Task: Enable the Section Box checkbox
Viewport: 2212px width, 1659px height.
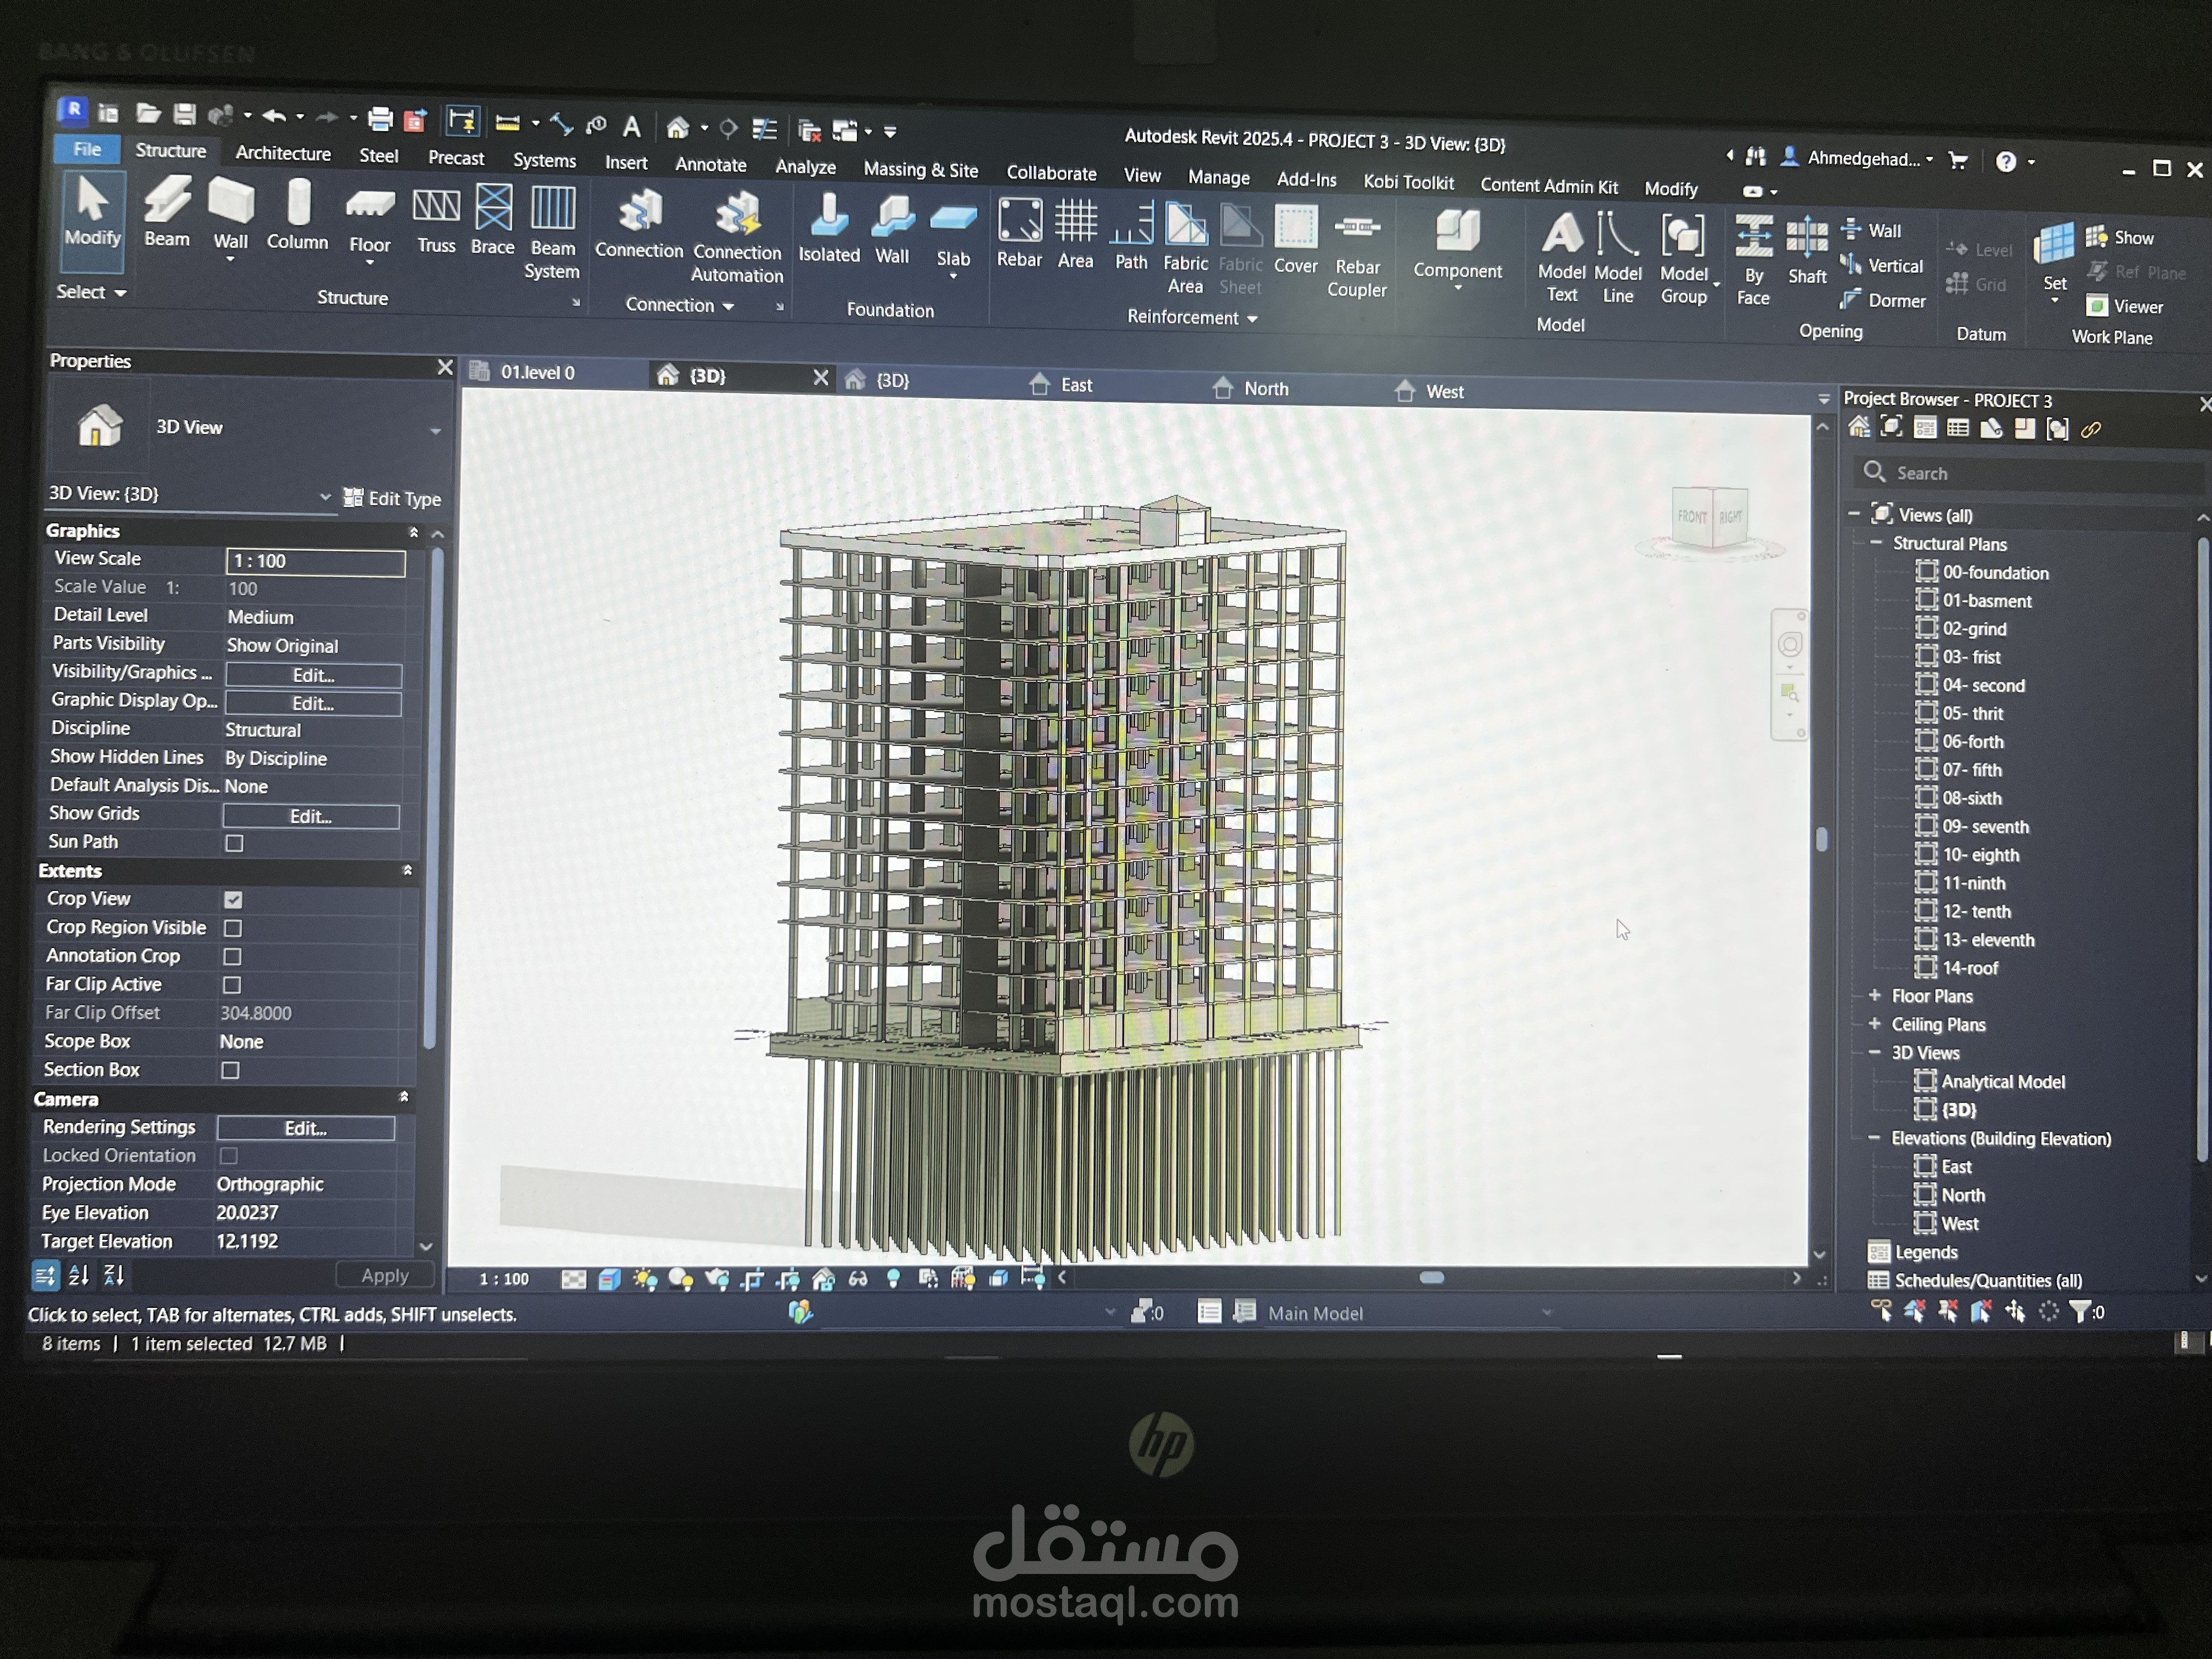Action: point(231,1071)
